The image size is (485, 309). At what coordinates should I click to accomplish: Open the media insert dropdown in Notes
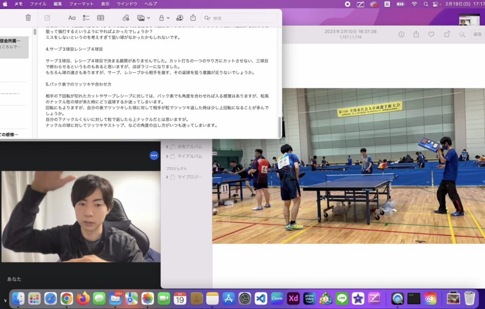point(143,18)
